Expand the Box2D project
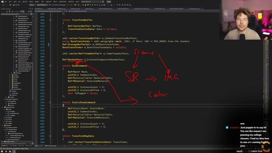This screenshot has width=272, height=153. [4, 117]
